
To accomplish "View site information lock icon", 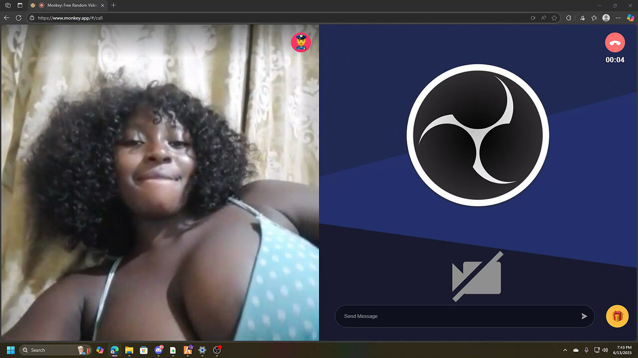I will tap(32, 18).
